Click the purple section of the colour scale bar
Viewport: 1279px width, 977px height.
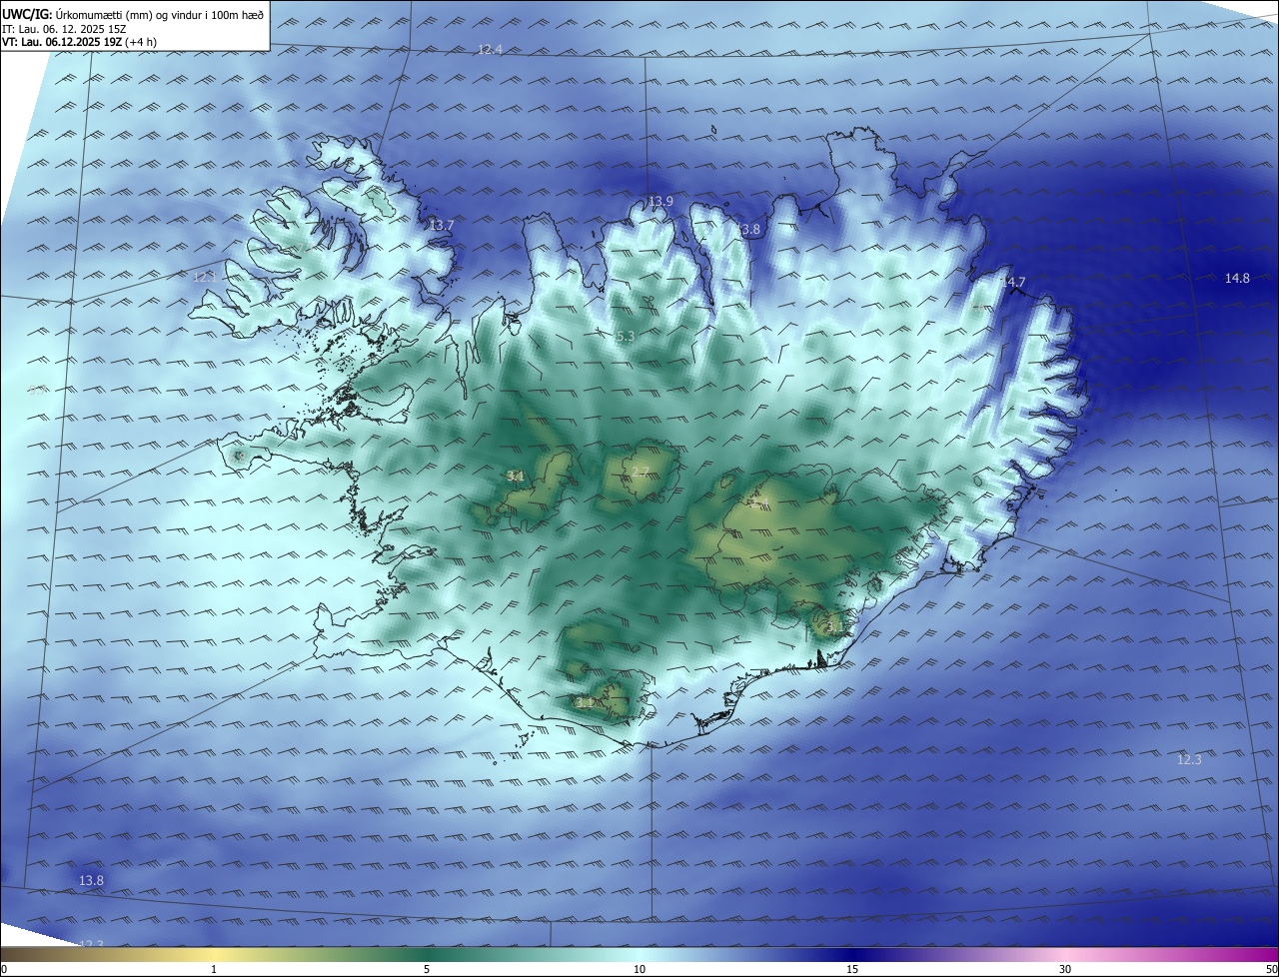[x=959, y=954]
